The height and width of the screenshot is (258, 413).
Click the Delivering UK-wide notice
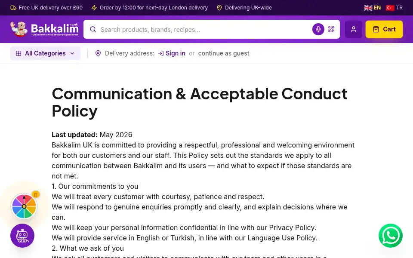(x=244, y=8)
